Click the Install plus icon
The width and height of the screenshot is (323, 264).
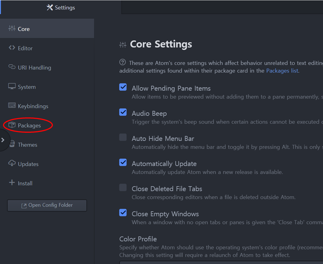tap(12, 183)
